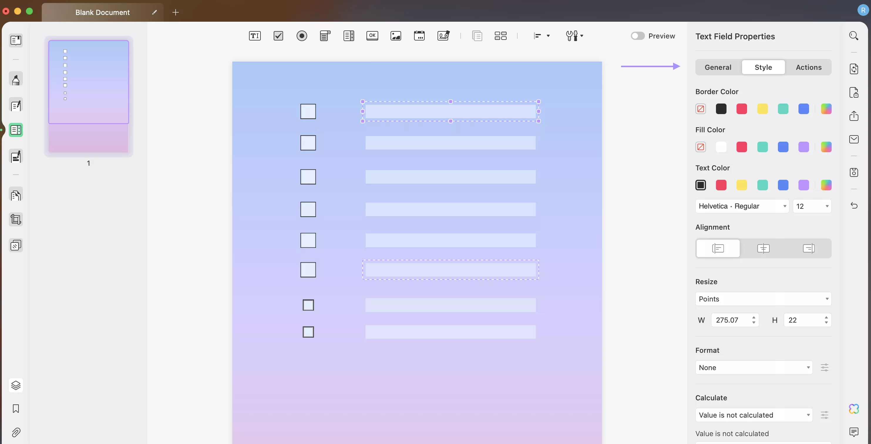The image size is (871, 444).
Task: Open the align fields dropdown
Action: coord(541,36)
